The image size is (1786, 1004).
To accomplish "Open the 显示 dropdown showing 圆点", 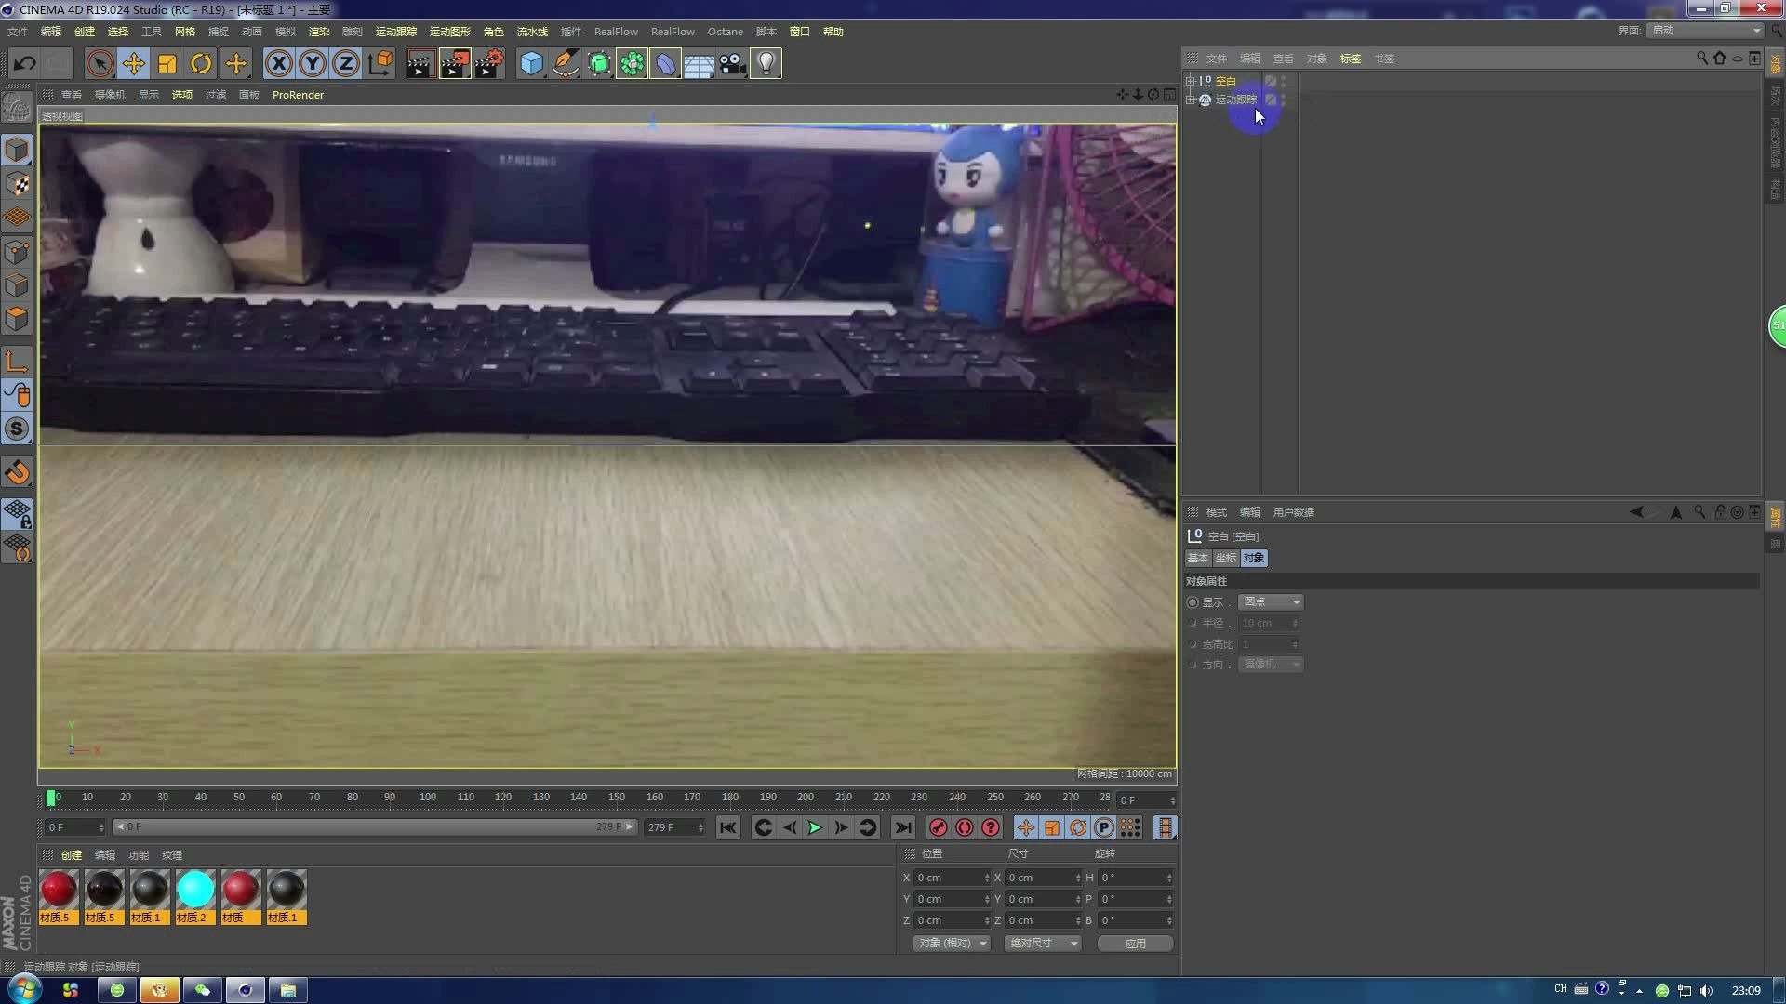I will pyautogui.click(x=1270, y=601).
